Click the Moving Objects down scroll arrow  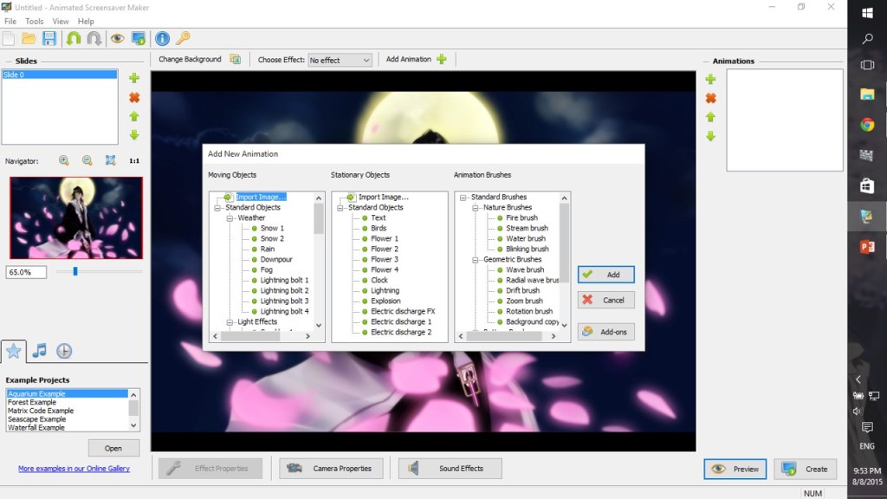pyautogui.click(x=319, y=326)
